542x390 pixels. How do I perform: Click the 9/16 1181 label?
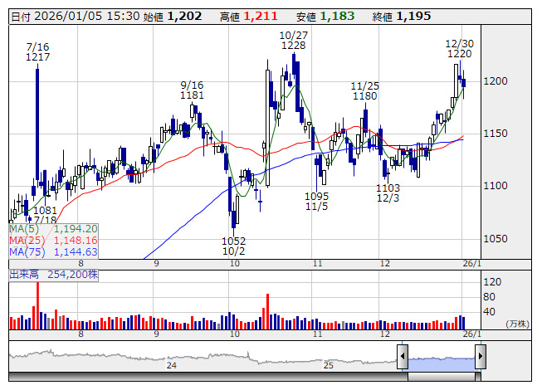(x=192, y=90)
